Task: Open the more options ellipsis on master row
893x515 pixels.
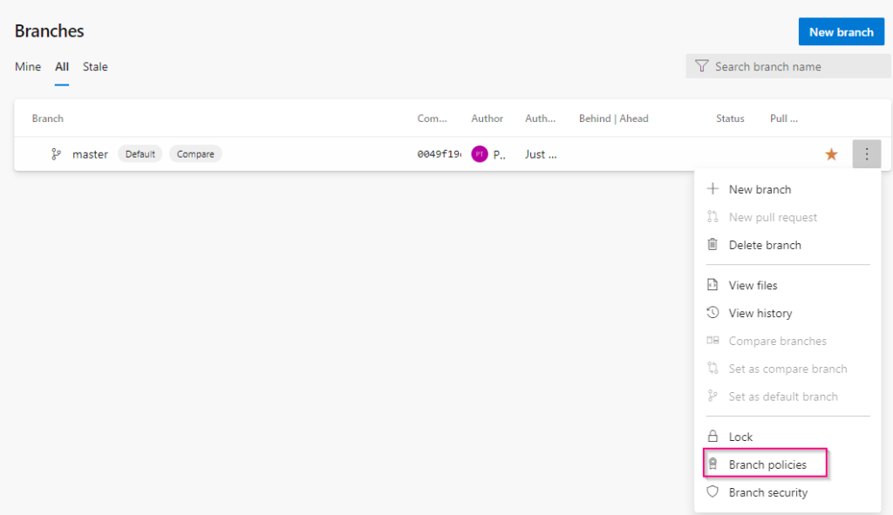Action: (867, 153)
